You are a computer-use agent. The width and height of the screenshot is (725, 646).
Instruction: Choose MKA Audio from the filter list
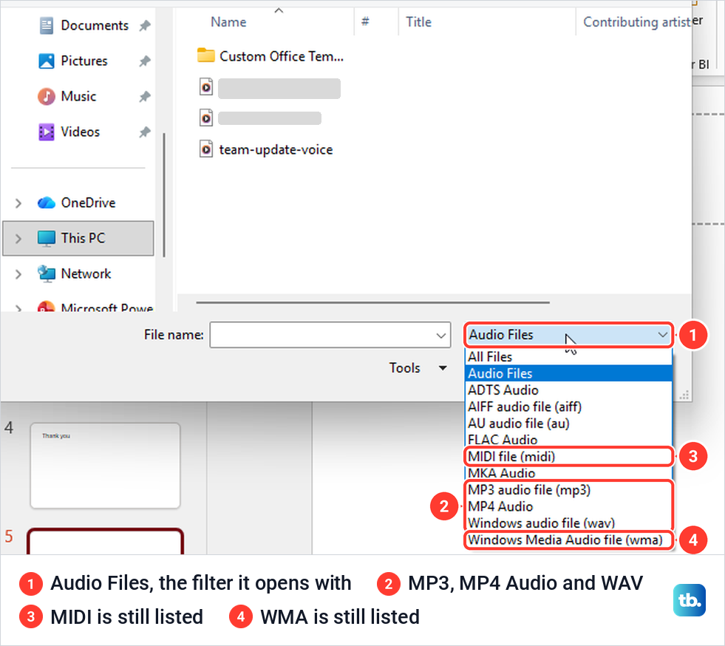pyautogui.click(x=568, y=473)
